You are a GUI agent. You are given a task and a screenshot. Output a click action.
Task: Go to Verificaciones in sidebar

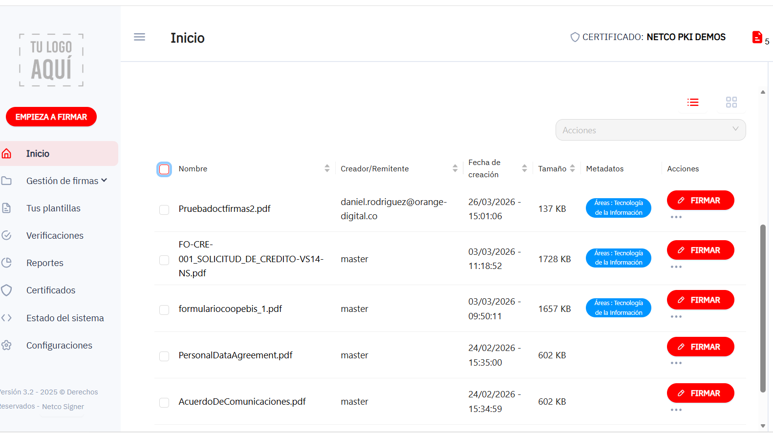(x=55, y=235)
